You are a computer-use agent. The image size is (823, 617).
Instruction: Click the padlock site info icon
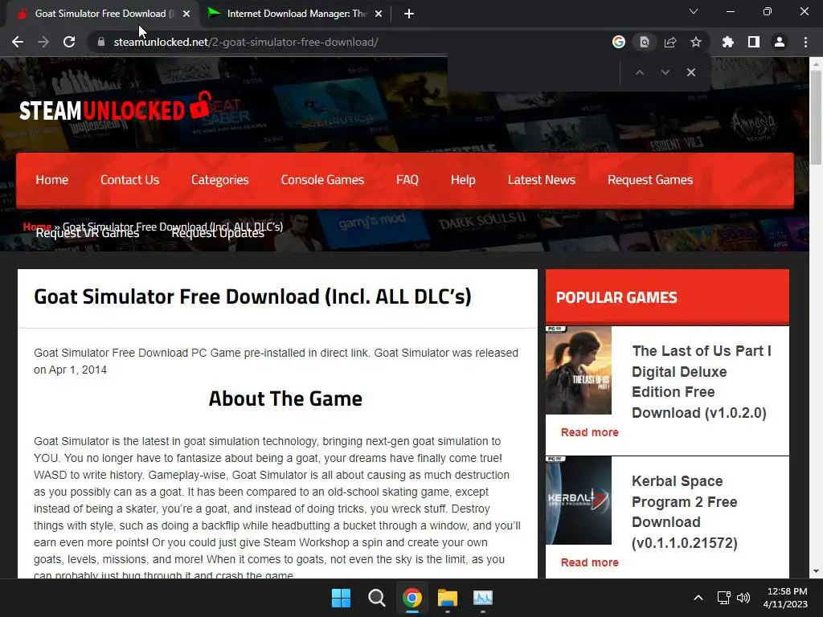coord(101,42)
